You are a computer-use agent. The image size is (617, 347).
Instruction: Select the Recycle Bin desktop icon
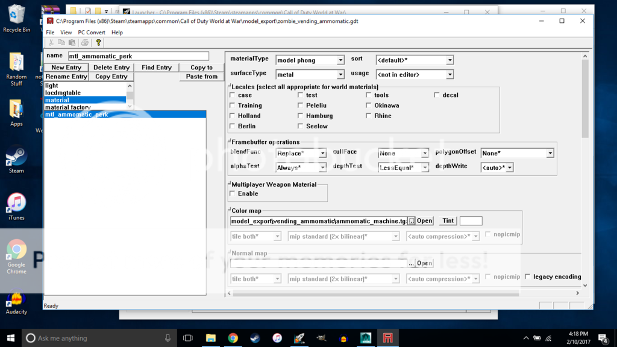[x=16, y=18]
